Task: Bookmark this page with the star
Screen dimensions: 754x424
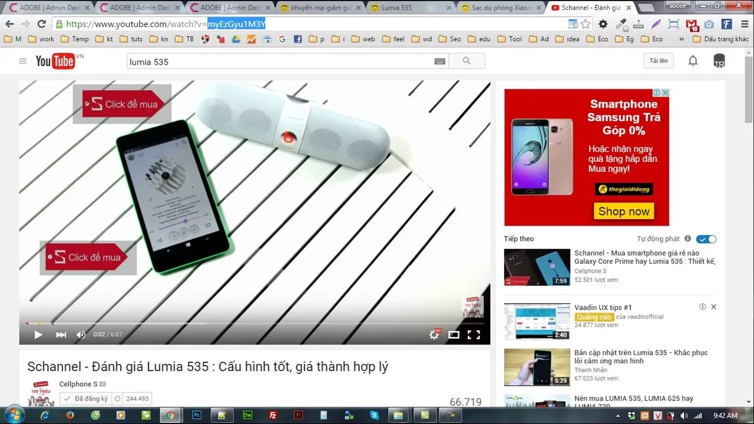Action: click(x=586, y=24)
